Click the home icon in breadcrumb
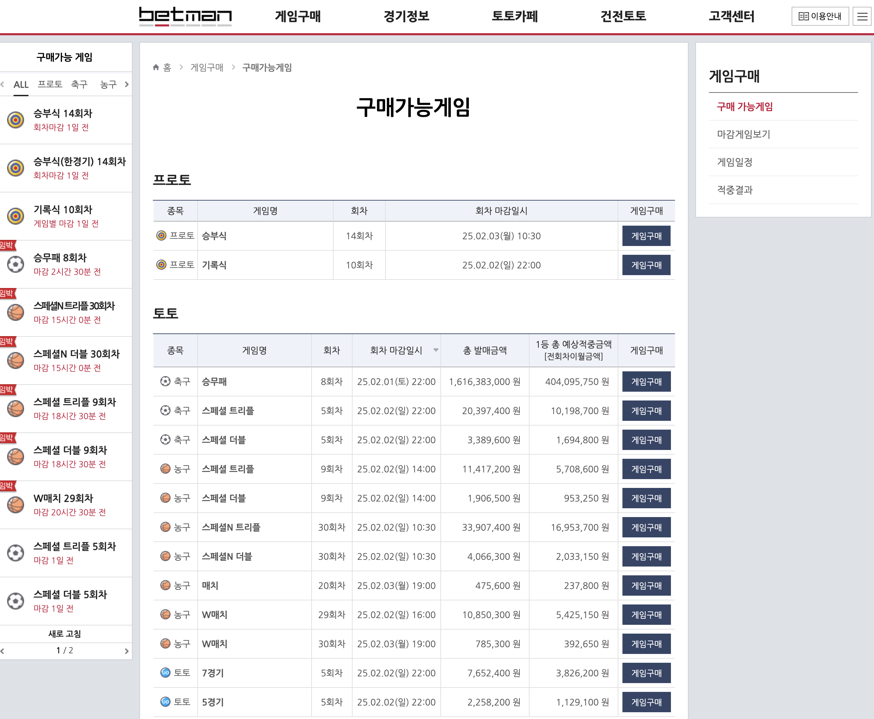Viewport: 874px width, 719px height. [156, 67]
